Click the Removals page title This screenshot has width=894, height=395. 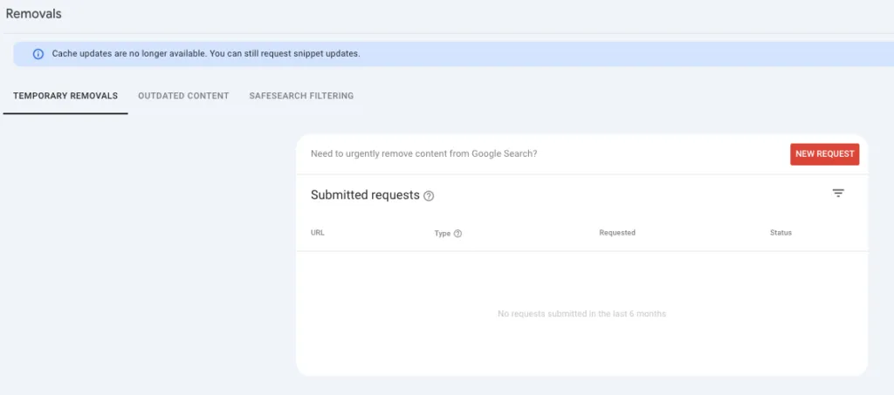pos(34,14)
